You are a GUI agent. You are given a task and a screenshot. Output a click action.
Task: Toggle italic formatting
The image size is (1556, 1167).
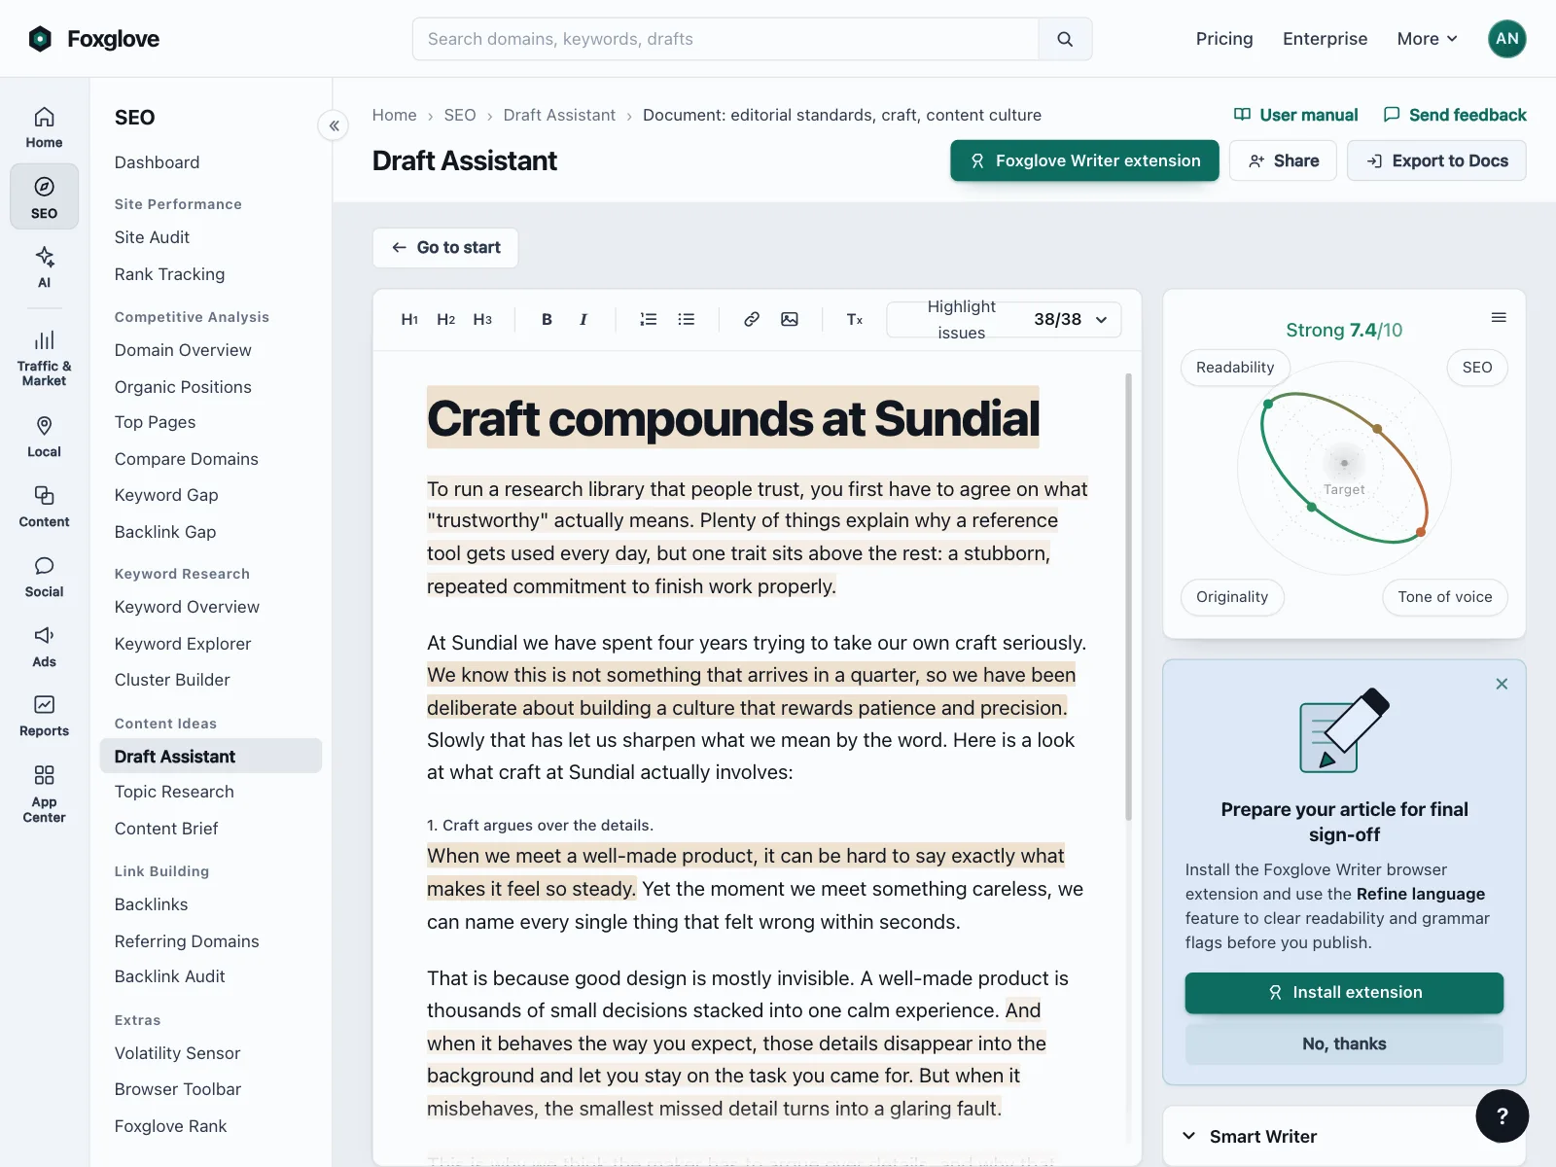[583, 319]
